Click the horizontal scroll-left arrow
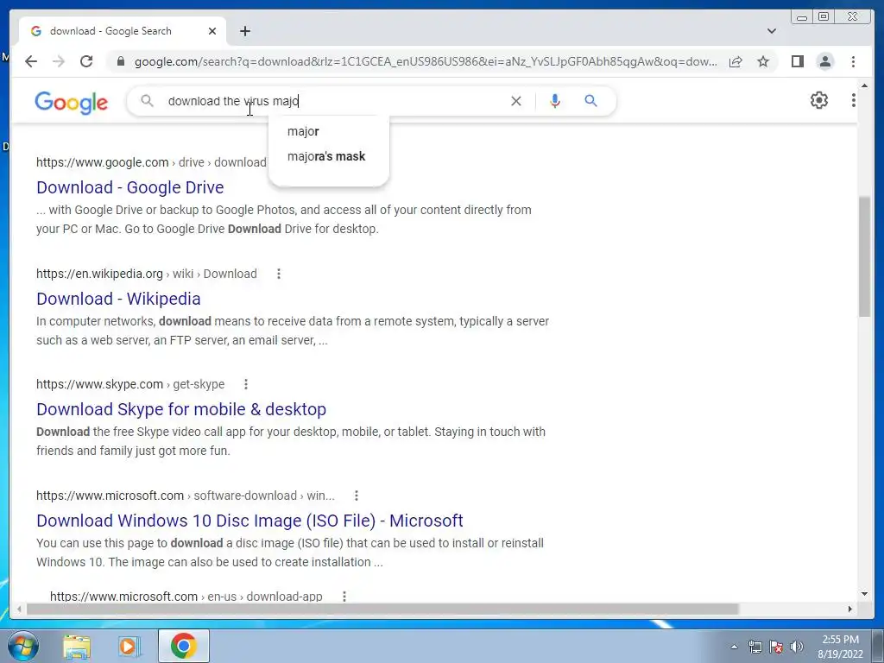This screenshot has height=663, width=884. 19,609
